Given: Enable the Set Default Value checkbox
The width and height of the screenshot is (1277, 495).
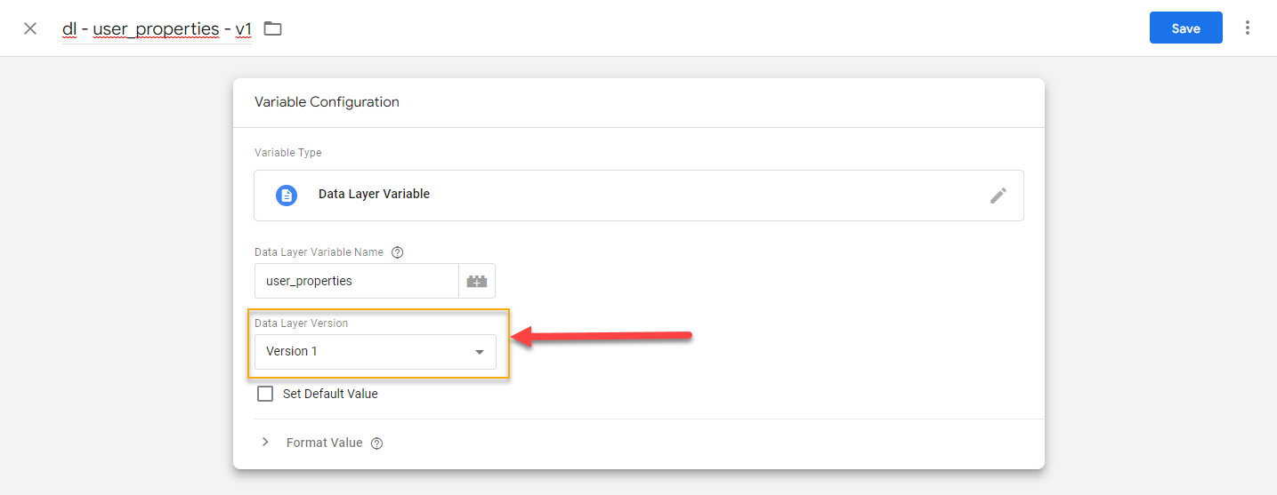Looking at the screenshot, I should tap(265, 394).
